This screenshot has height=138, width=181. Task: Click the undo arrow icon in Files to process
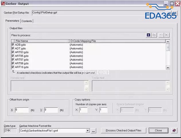(161, 35)
